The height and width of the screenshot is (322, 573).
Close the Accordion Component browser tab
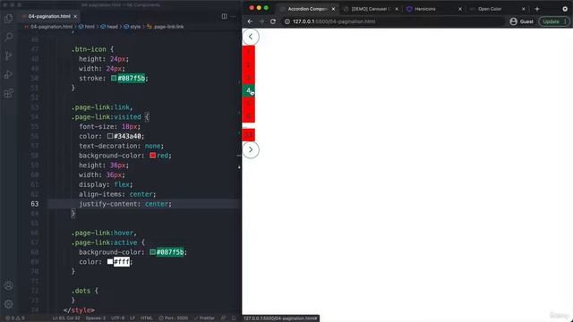(333, 9)
